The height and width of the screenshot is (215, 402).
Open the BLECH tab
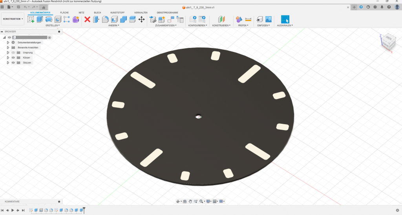click(x=97, y=13)
